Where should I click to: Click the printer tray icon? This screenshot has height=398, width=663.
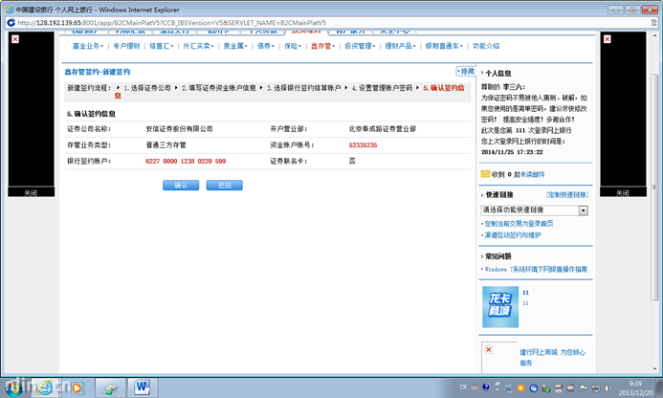tap(558, 387)
